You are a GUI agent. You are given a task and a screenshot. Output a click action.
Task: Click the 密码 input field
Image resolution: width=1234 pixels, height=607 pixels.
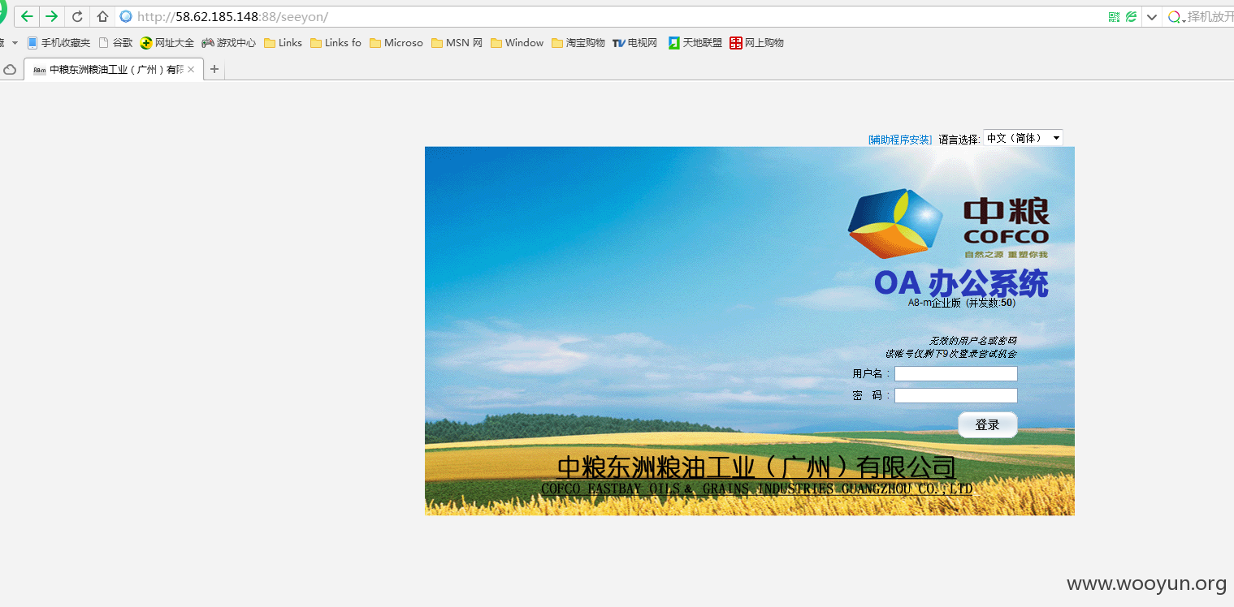click(956, 396)
